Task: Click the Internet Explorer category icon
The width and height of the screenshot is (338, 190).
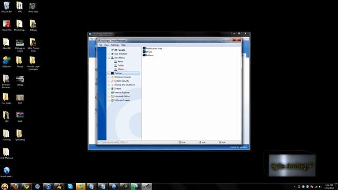Action: point(112,92)
